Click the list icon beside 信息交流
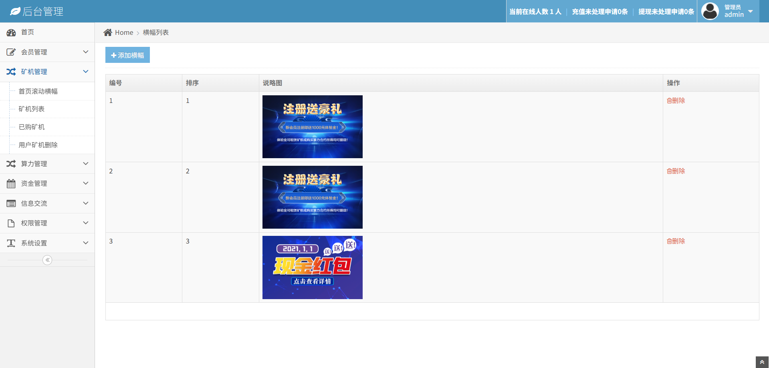Image resolution: width=769 pixels, height=368 pixels. pyautogui.click(x=11, y=203)
